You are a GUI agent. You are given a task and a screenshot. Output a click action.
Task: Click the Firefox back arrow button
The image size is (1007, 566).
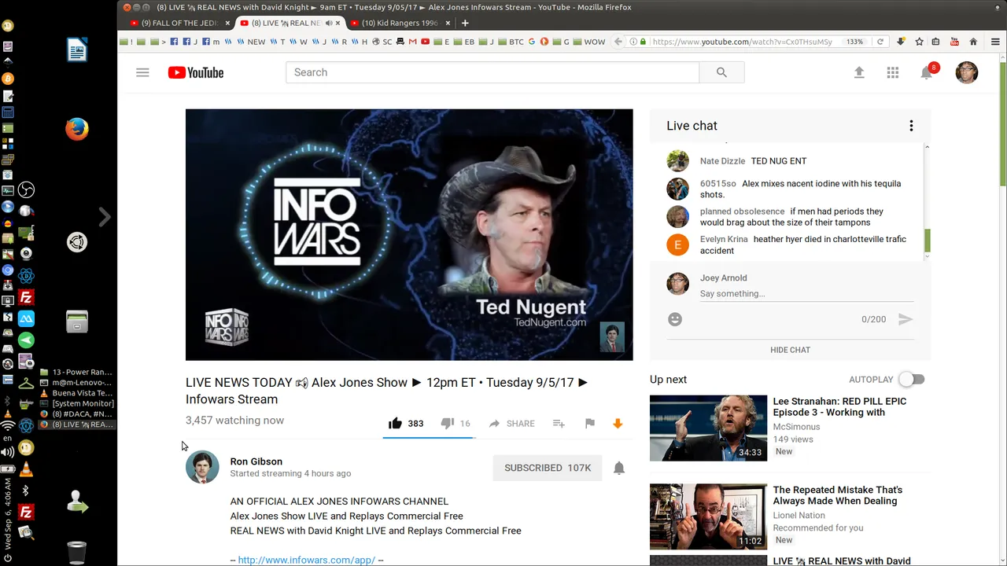[618, 42]
